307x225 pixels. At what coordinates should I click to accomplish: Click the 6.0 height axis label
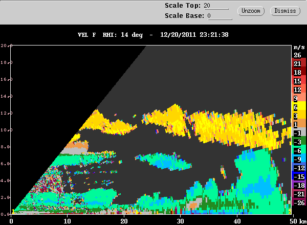[x=5, y=164]
